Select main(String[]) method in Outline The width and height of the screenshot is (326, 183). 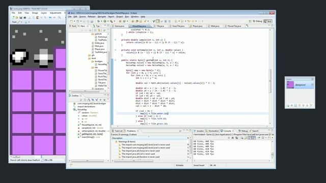(x=89, y=137)
